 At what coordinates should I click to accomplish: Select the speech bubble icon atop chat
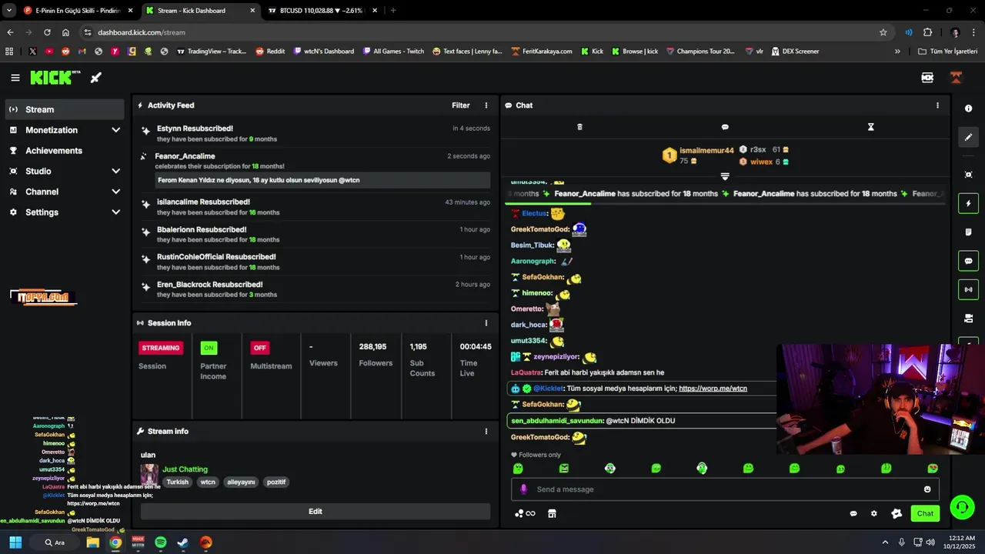[725, 127]
